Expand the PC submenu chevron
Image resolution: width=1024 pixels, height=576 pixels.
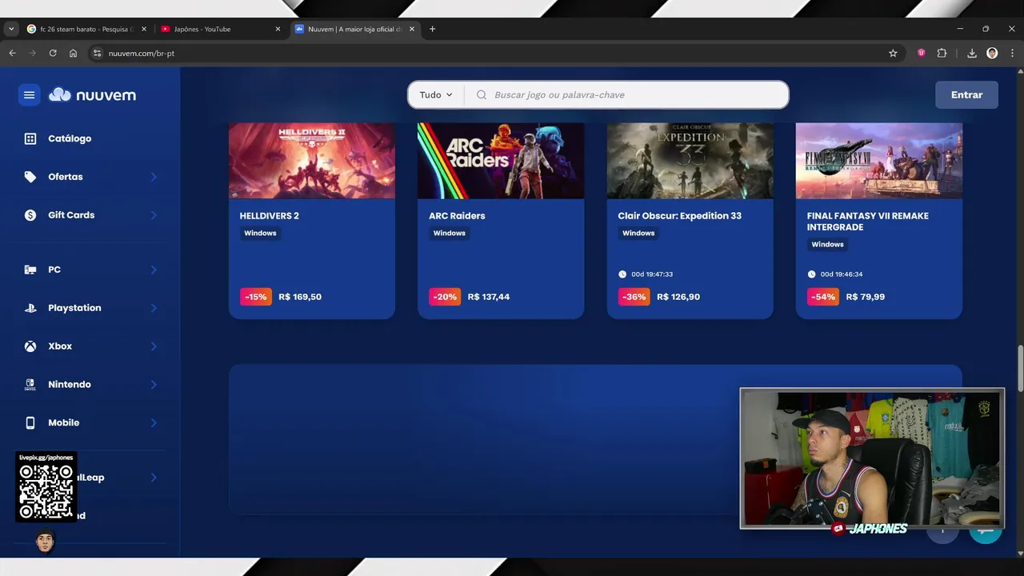tap(154, 270)
